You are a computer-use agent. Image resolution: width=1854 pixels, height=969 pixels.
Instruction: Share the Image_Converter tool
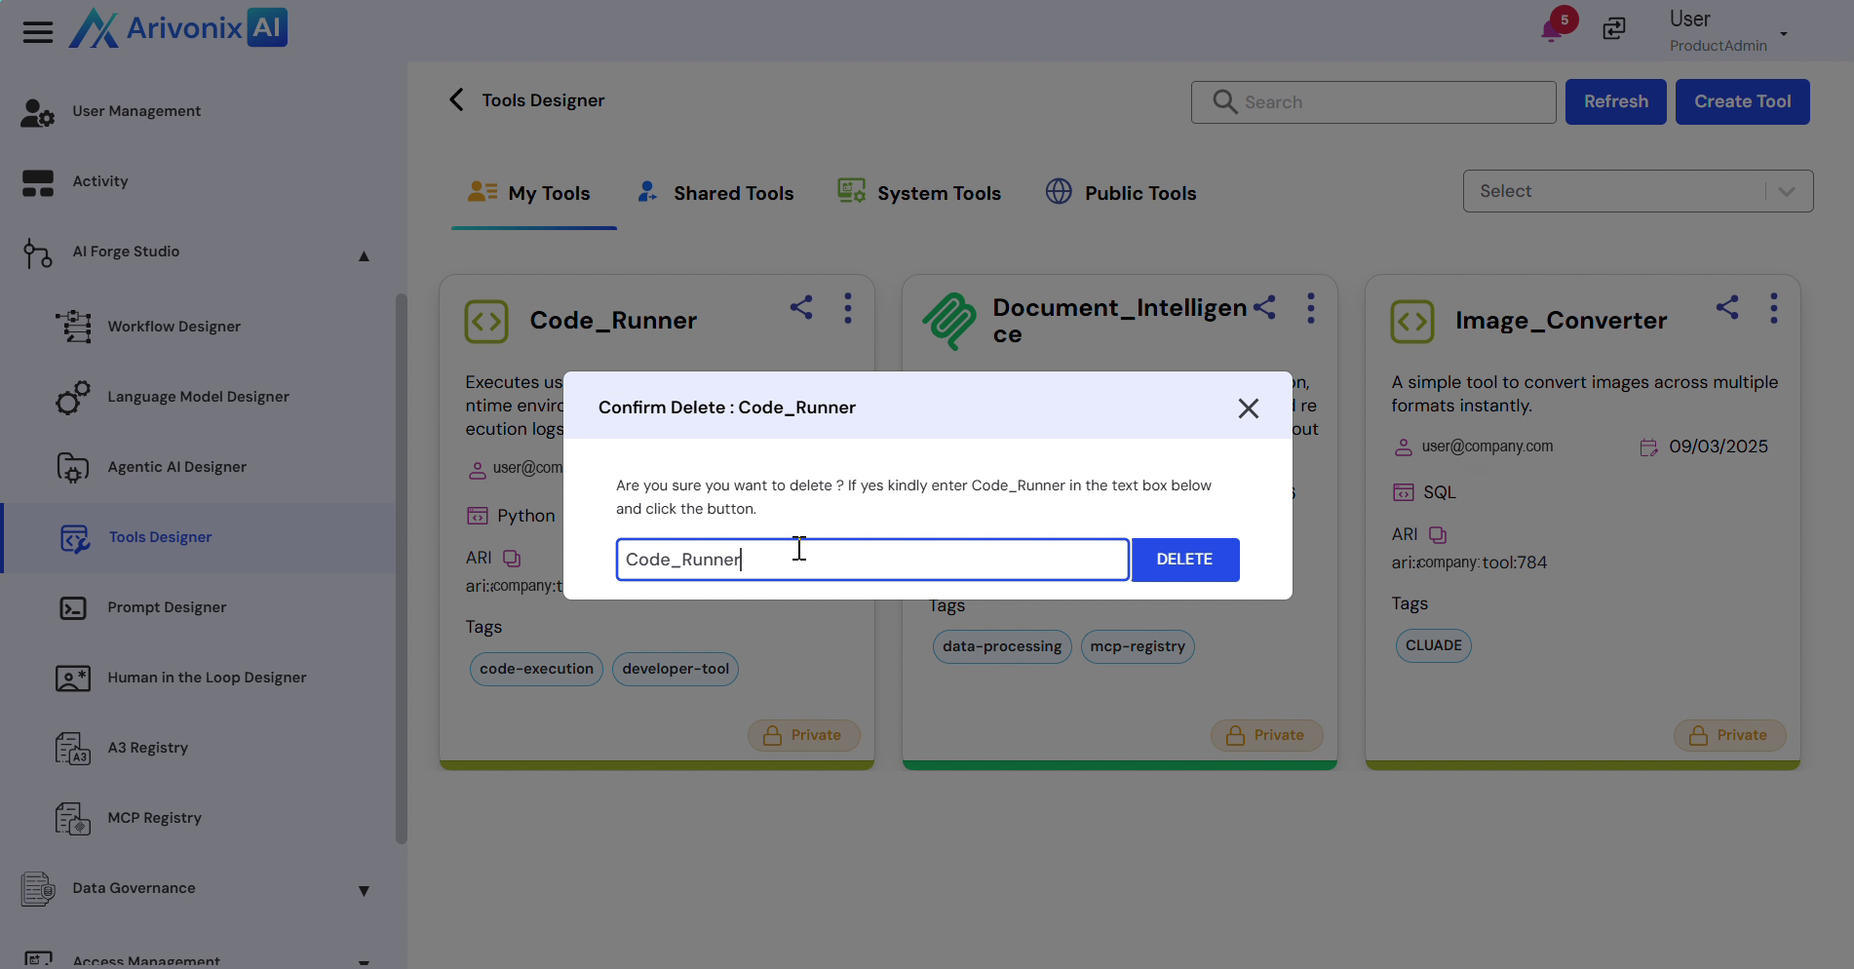coord(1727,308)
